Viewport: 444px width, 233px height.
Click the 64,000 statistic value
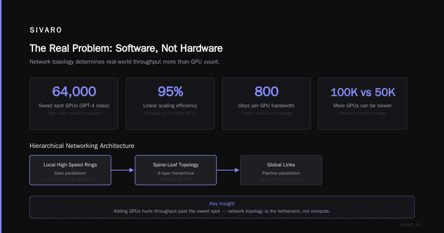point(74,91)
